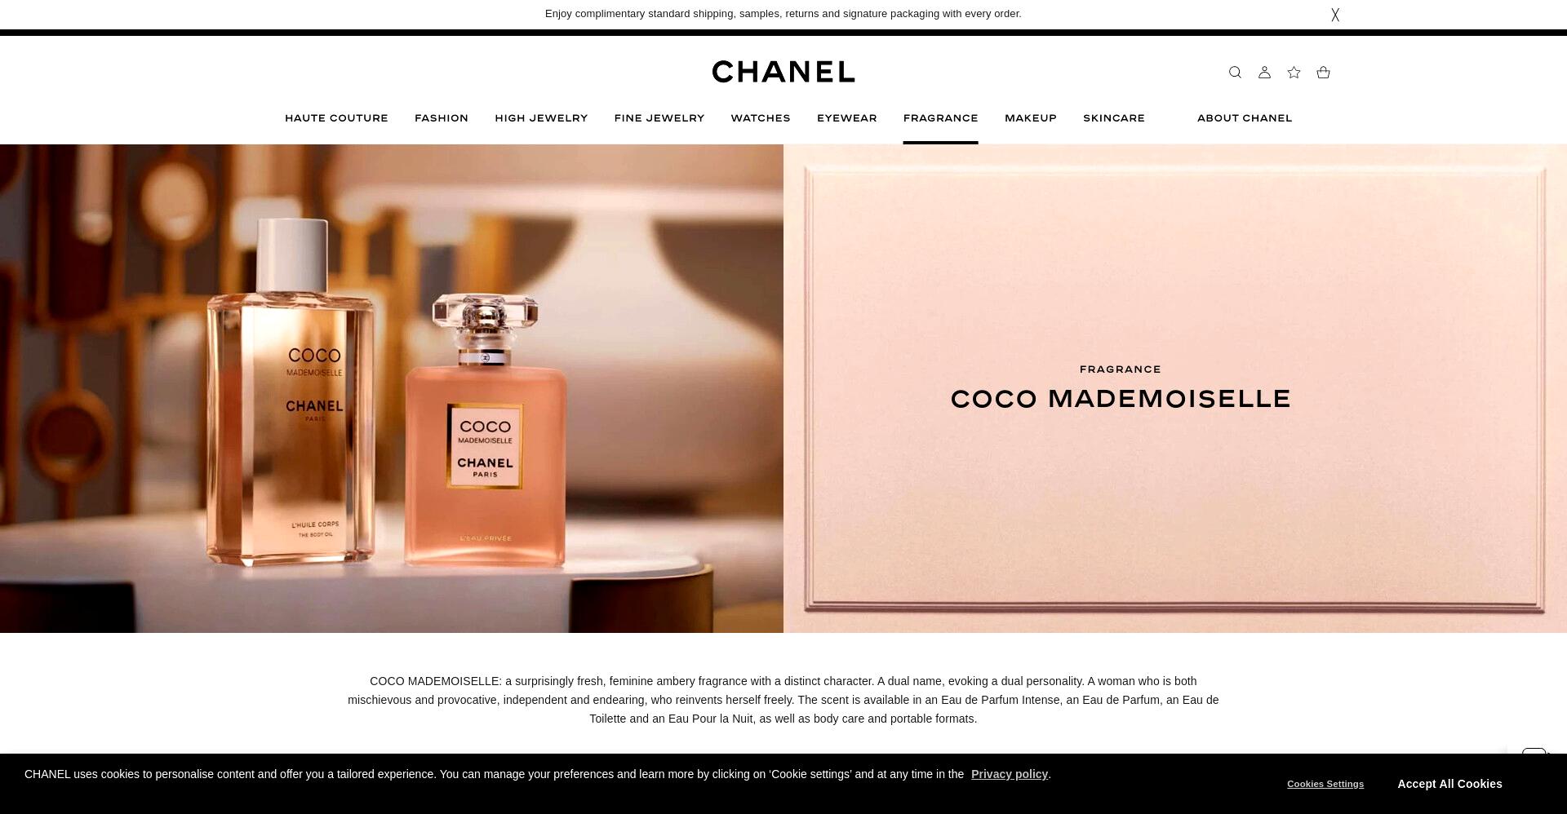Open the Fashion menu
Image resolution: width=1567 pixels, height=814 pixels.
click(x=442, y=118)
